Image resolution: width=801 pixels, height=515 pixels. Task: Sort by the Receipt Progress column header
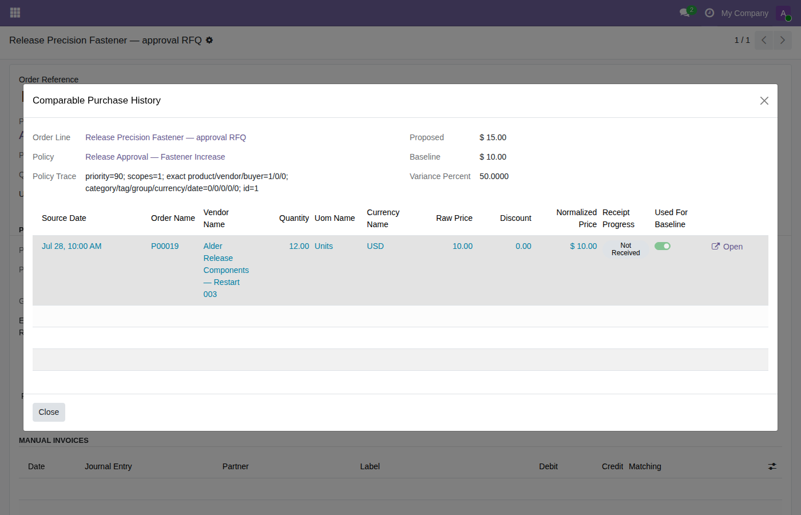click(x=618, y=218)
